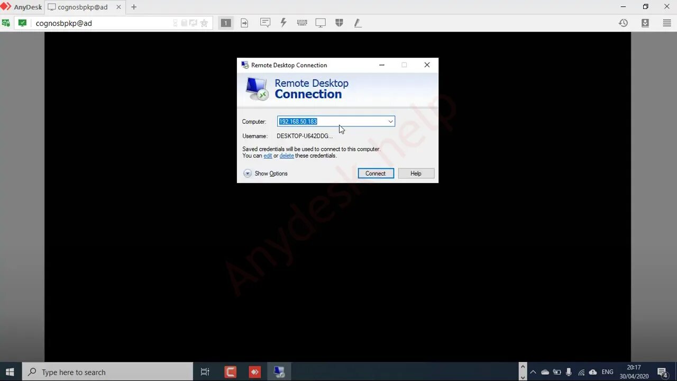The image size is (677, 381).
Task: Click the Remote Desktop Connection title icon
Action: [x=245, y=65]
